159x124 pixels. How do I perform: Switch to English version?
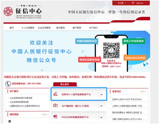(x=140, y=3)
